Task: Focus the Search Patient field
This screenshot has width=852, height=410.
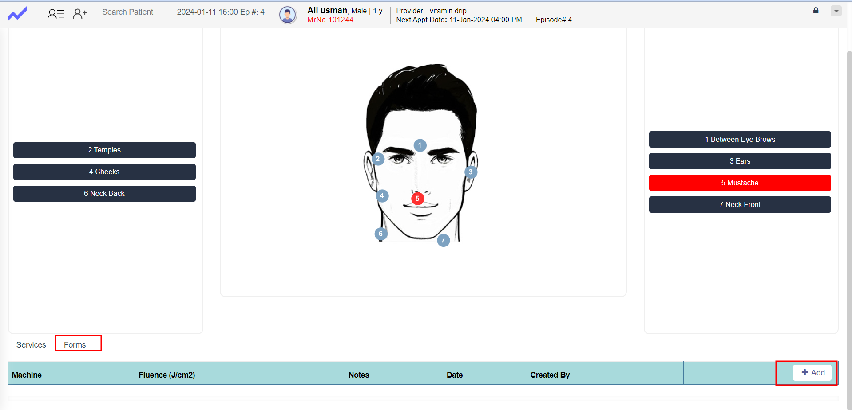Action: pyautogui.click(x=135, y=12)
